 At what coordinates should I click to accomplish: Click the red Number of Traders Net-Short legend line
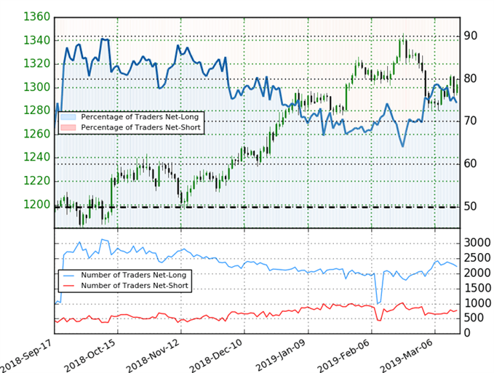68,286
